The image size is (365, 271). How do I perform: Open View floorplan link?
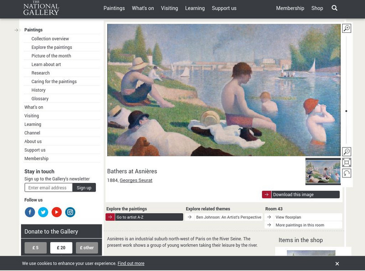tap(303, 217)
